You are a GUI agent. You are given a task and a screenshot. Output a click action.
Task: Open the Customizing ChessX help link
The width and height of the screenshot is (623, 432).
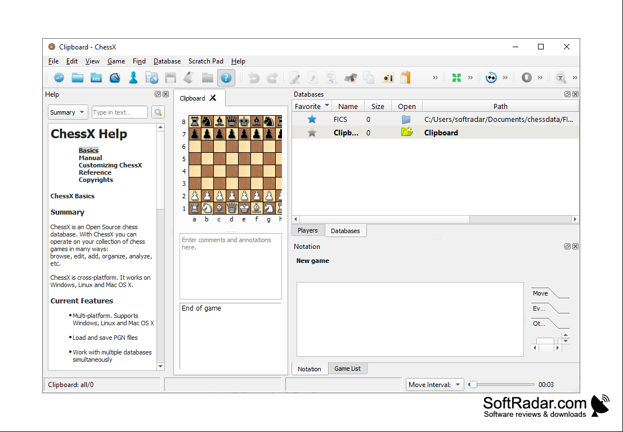pos(110,165)
